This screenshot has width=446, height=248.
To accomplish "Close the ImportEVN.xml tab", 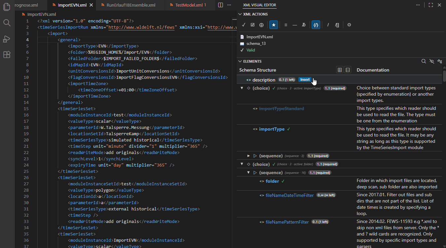I will [91, 5].
